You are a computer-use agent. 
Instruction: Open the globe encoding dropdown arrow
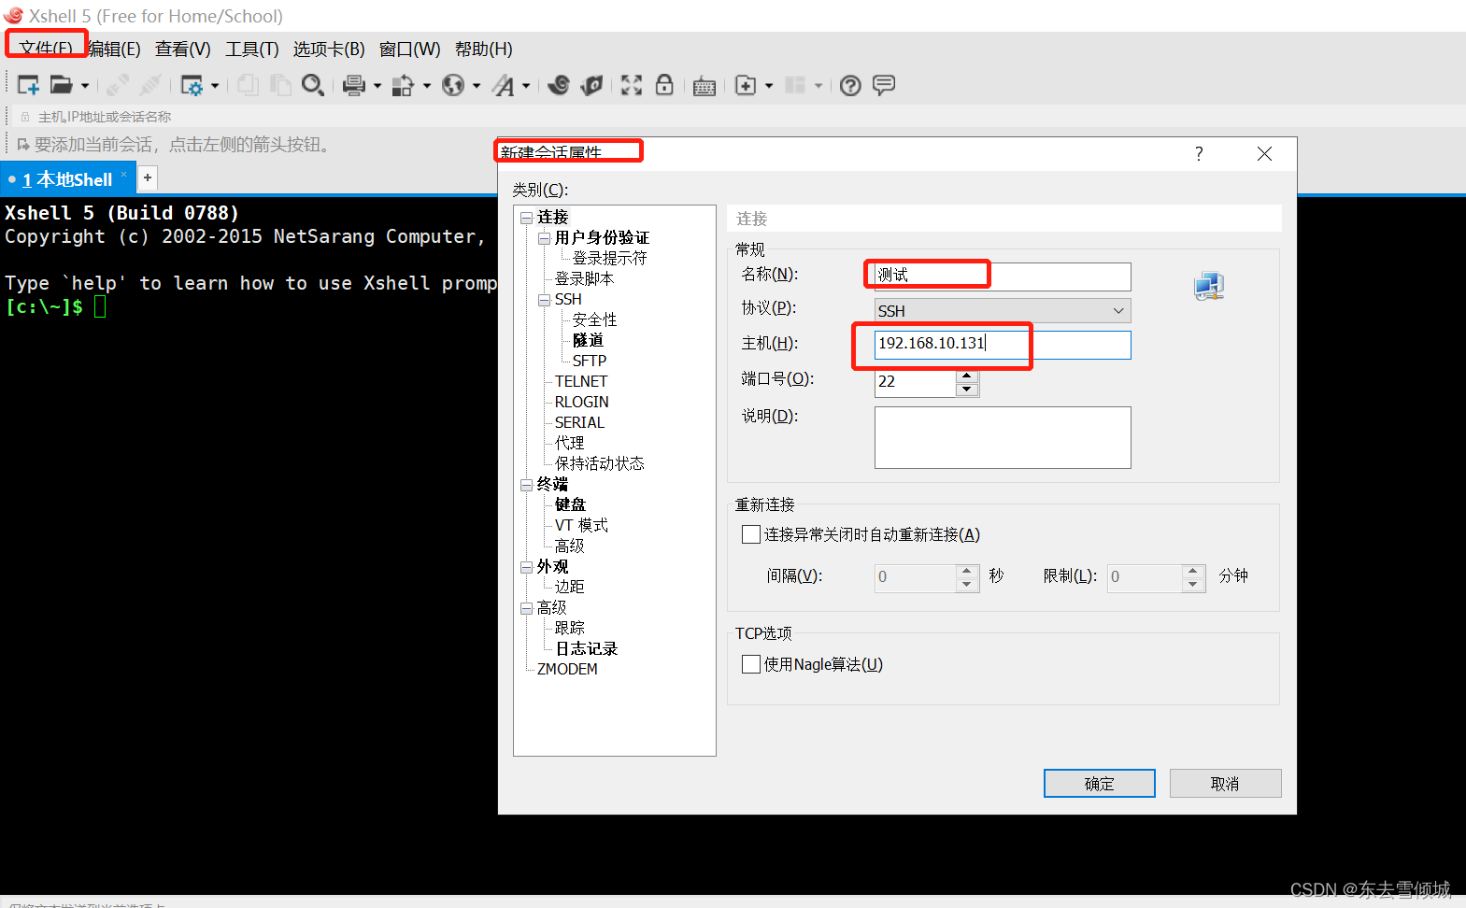[477, 86]
